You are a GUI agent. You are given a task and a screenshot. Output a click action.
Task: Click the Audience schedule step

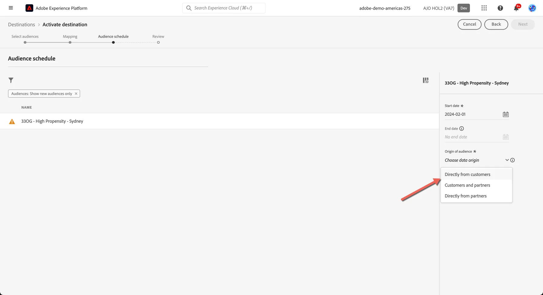click(113, 39)
